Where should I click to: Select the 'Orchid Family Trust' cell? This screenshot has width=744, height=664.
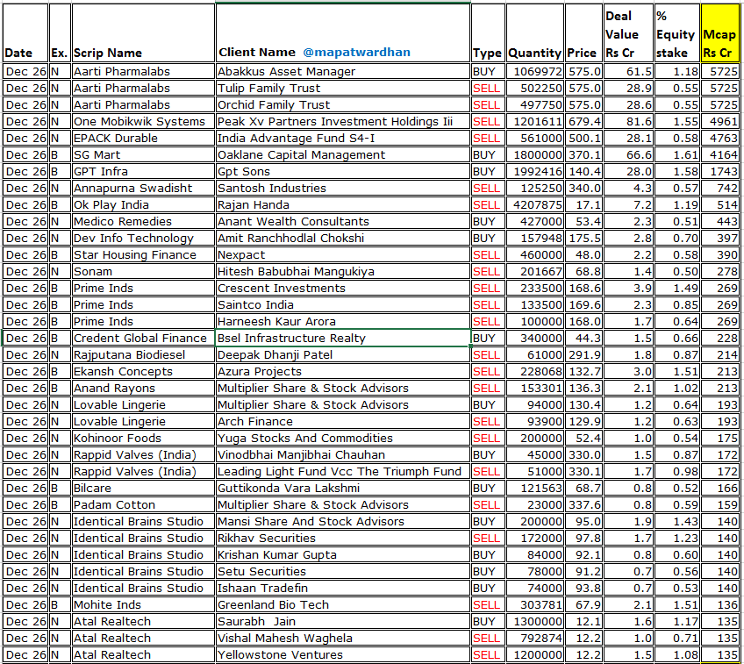[x=343, y=104]
